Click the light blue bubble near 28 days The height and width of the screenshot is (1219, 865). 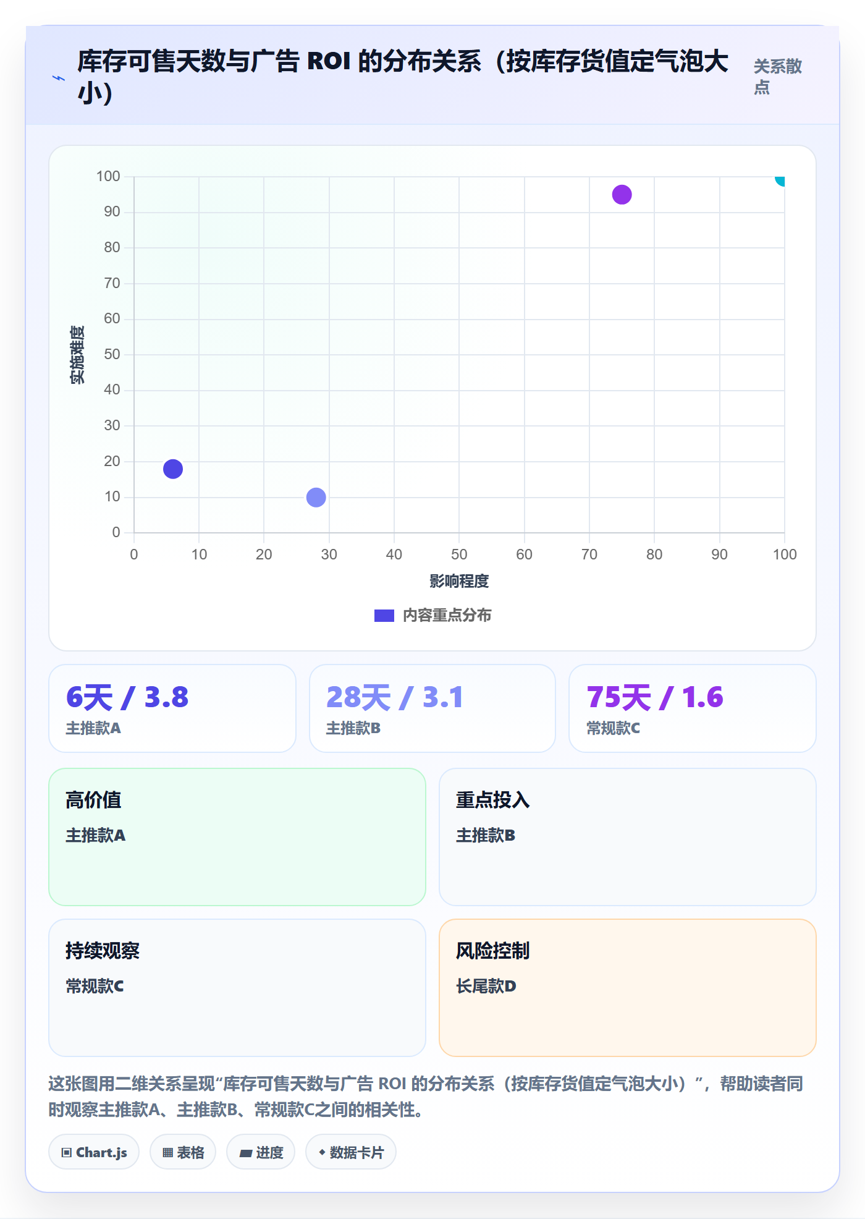pyautogui.click(x=316, y=497)
